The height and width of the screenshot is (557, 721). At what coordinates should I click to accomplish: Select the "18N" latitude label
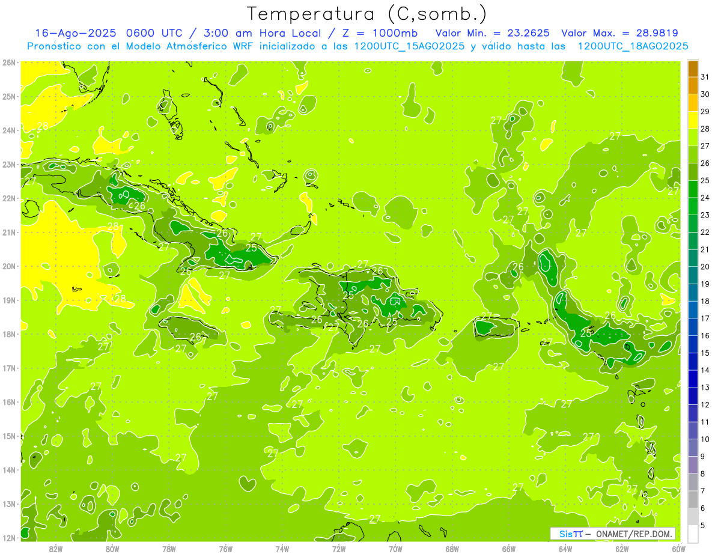tap(9, 334)
